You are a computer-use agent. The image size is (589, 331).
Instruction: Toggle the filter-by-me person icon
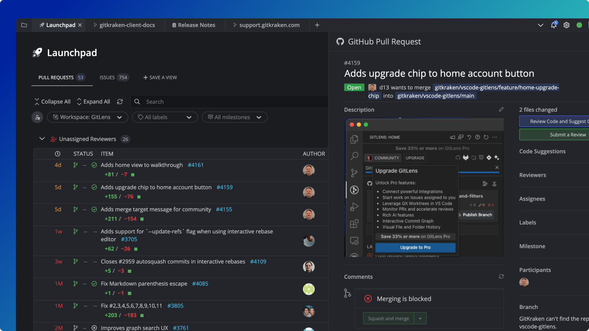coord(37,117)
